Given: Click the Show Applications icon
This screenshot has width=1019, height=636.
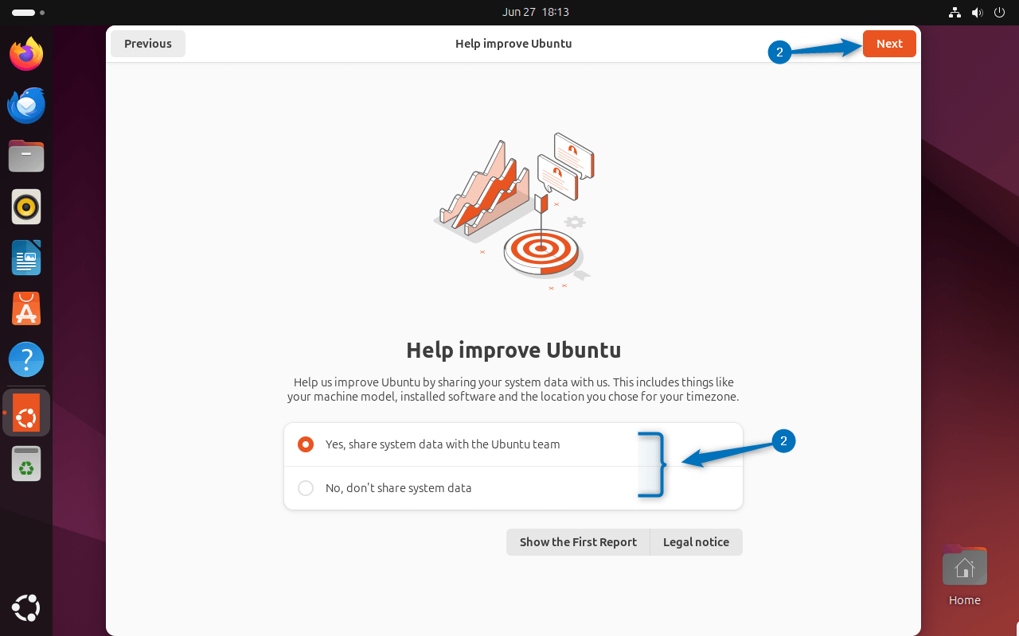Looking at the screenshot, I should [25, 608].
